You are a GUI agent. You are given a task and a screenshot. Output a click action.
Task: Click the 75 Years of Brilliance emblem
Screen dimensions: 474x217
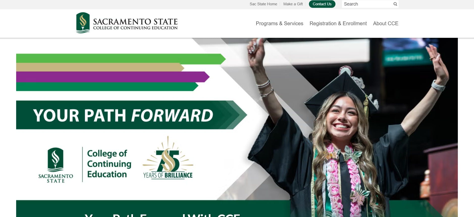click(168, 158)
